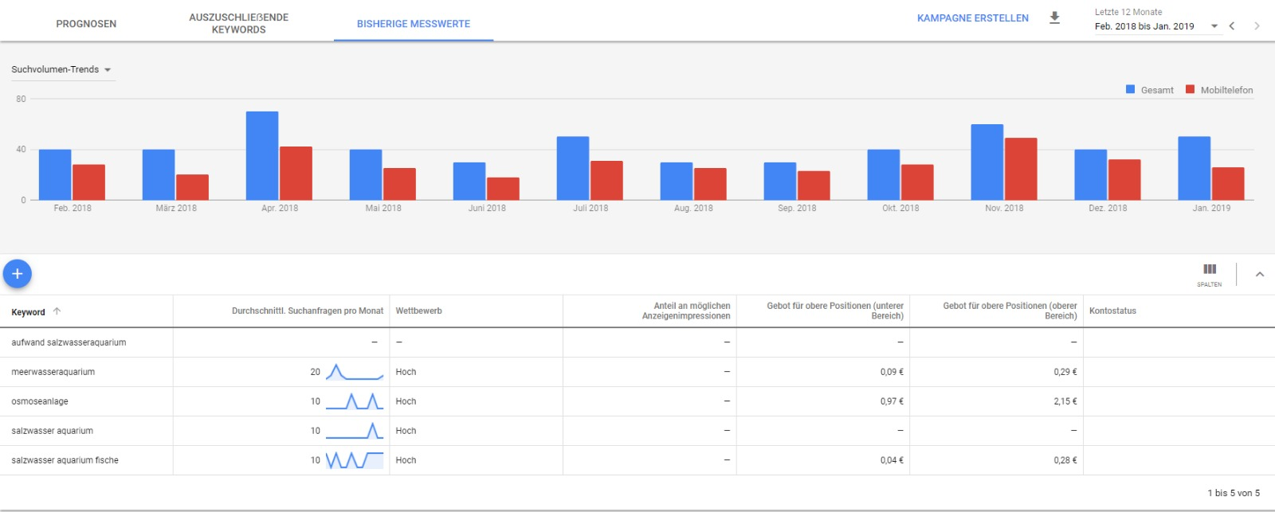Select keyword aufwand salzwasseraquarium
The height and width of the screenshot is (512, 1275).
pos(69,342)
